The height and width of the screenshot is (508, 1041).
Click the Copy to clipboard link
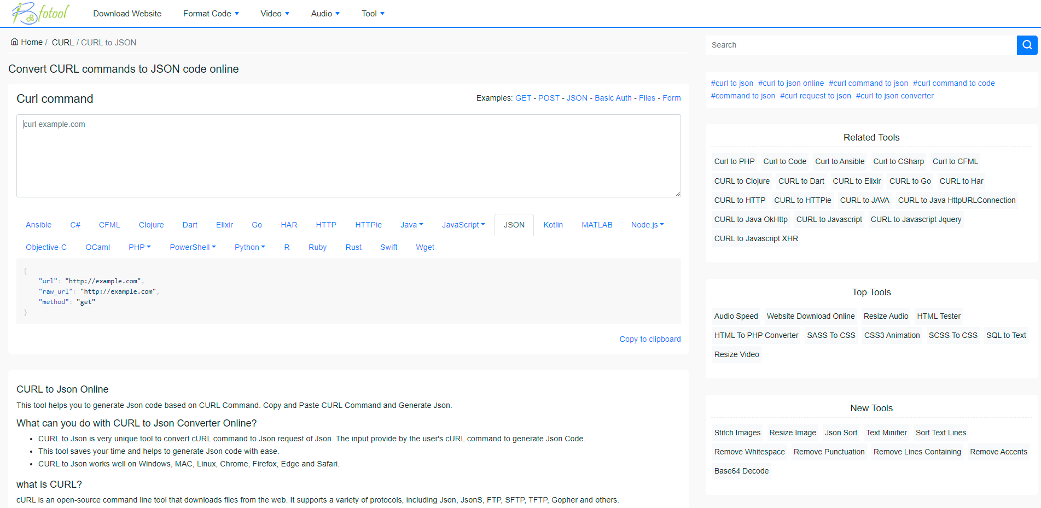[x=650, y=339]
